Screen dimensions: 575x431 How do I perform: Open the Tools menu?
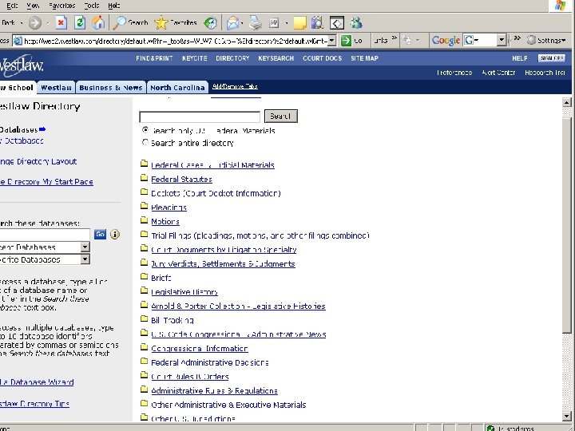pyautogui.click(x=92, y=6)
